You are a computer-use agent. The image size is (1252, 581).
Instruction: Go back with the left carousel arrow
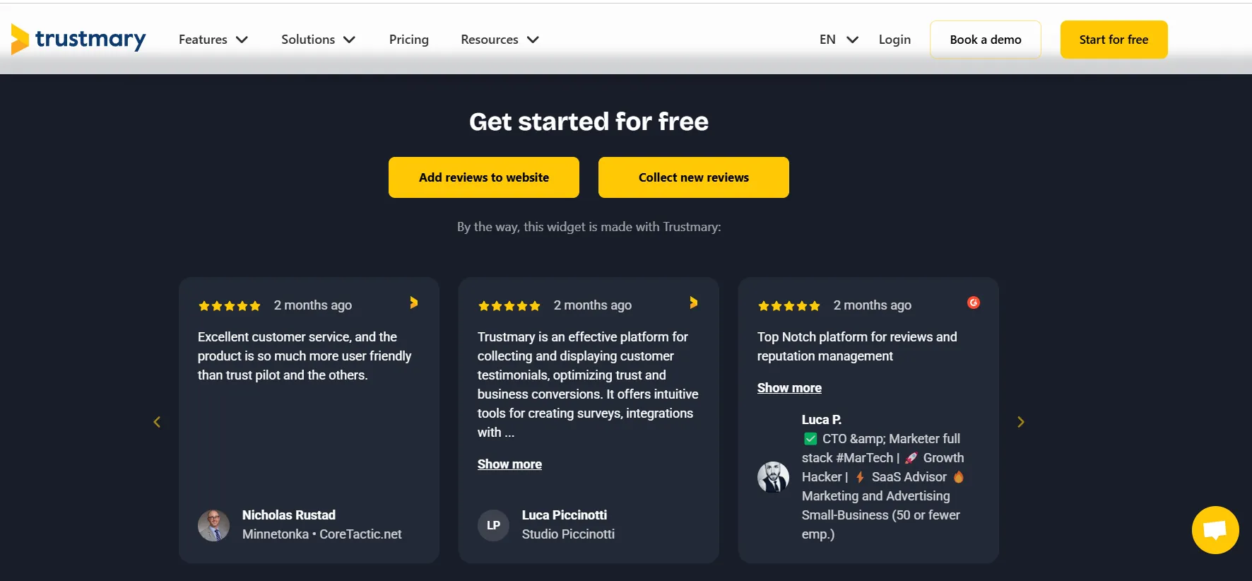click(x=157, y=421)
